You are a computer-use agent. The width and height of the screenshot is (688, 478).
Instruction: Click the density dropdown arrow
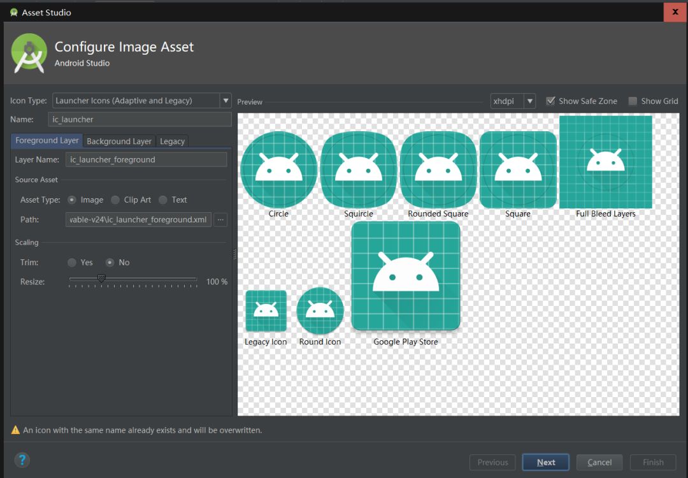click(x=529, y=101)
